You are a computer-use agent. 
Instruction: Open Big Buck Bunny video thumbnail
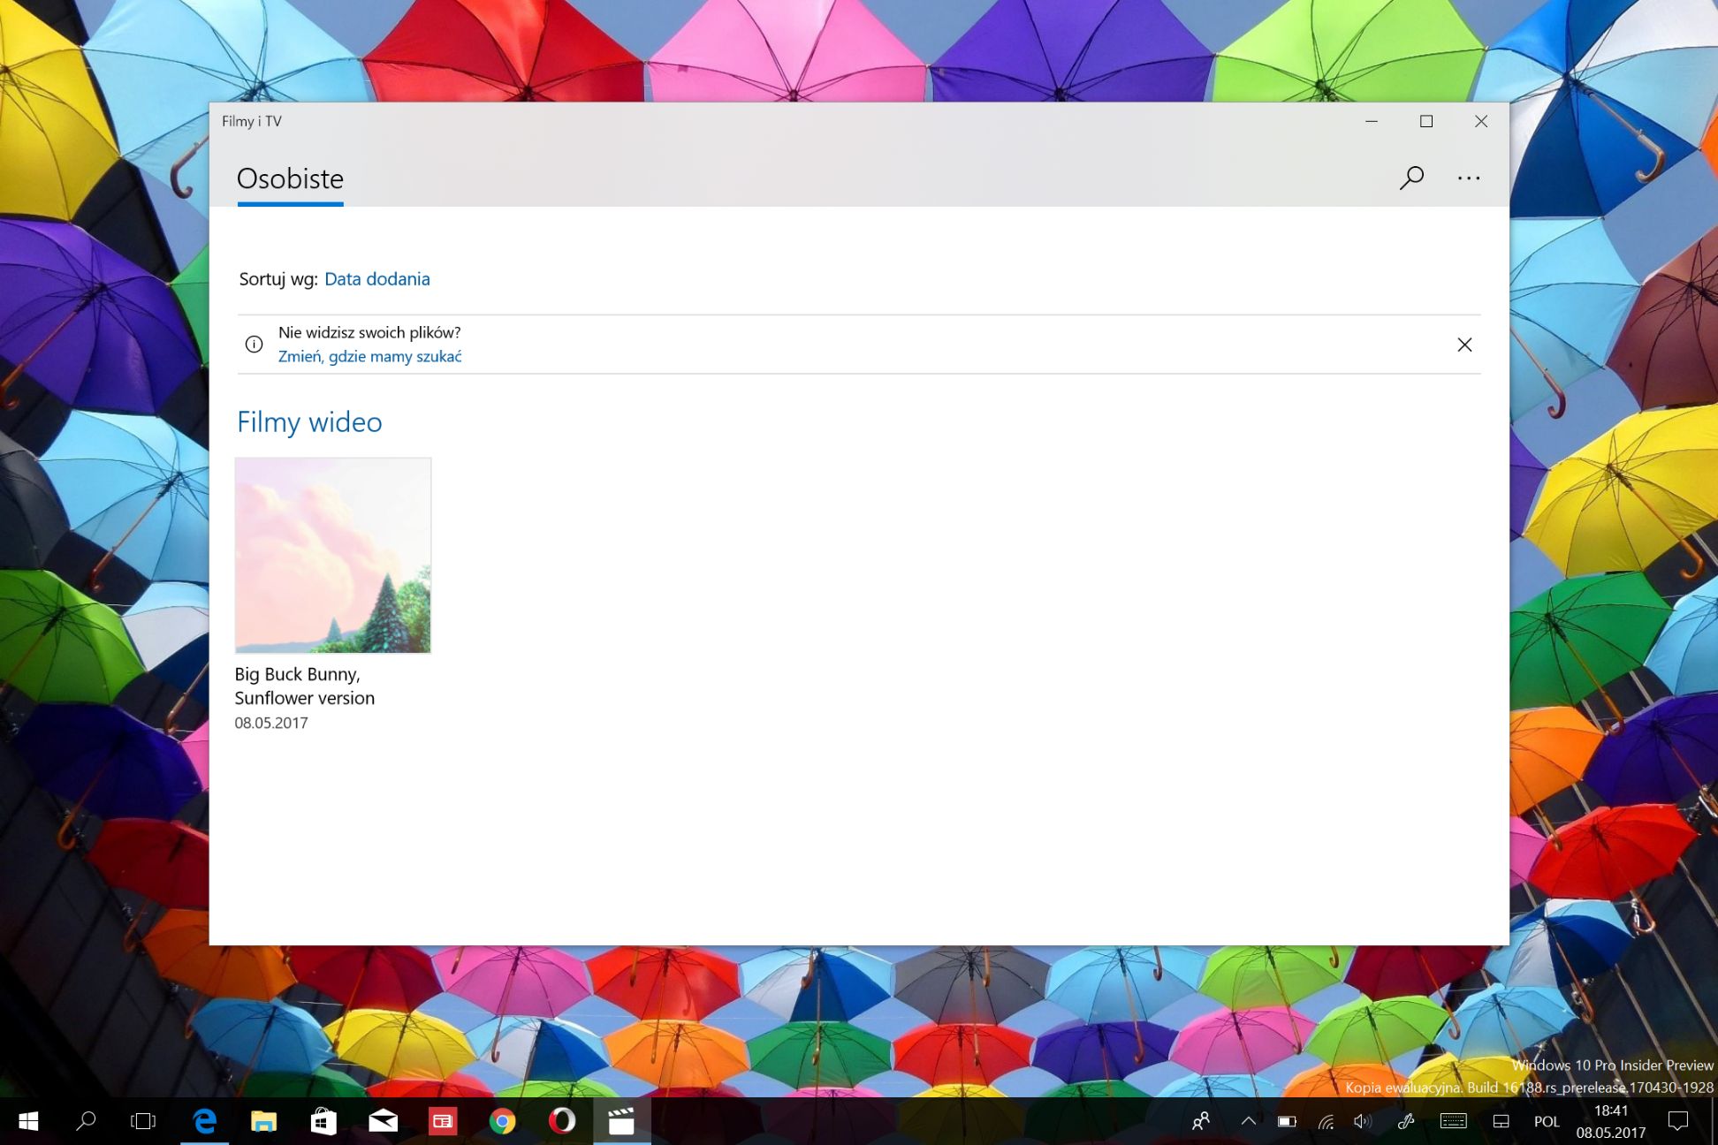point(332,555)
